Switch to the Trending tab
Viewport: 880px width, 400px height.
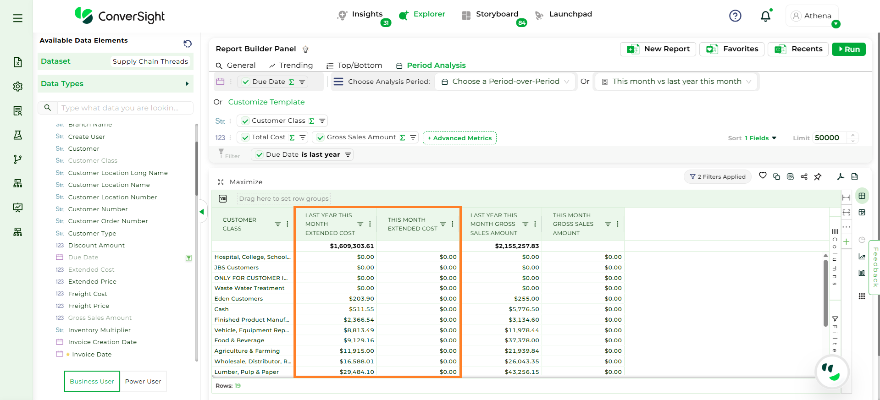pos(291,66)
